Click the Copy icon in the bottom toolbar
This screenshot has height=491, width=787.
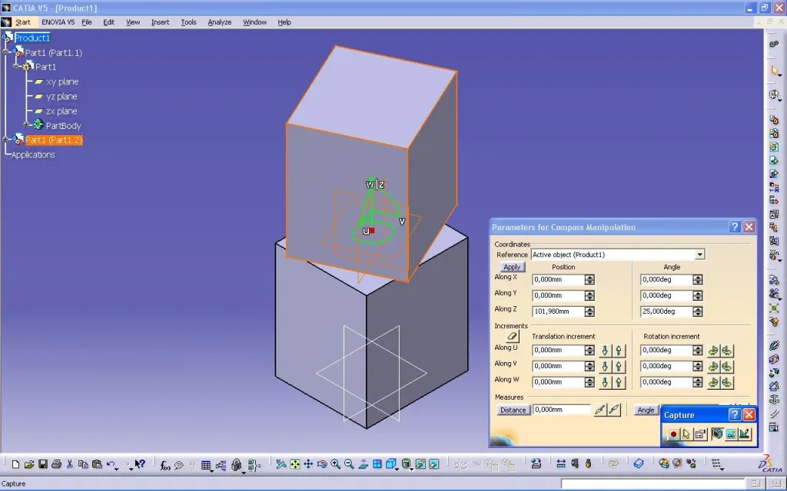pos(83,464)
